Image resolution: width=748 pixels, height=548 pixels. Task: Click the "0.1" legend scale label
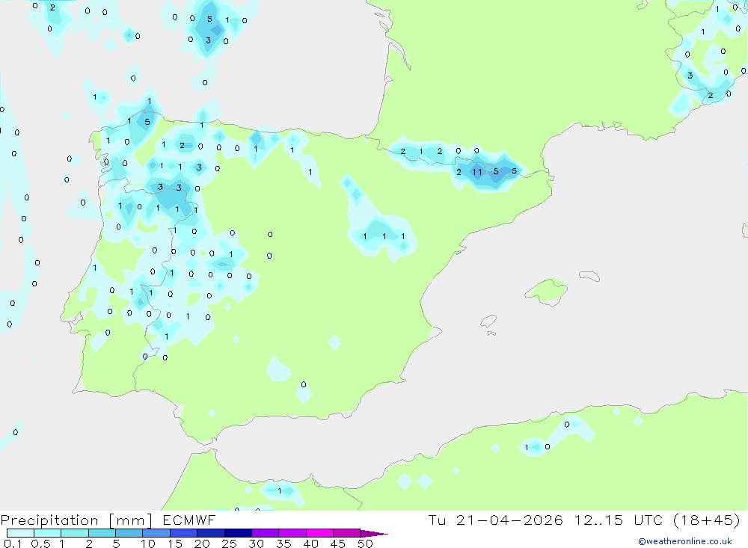13,544
